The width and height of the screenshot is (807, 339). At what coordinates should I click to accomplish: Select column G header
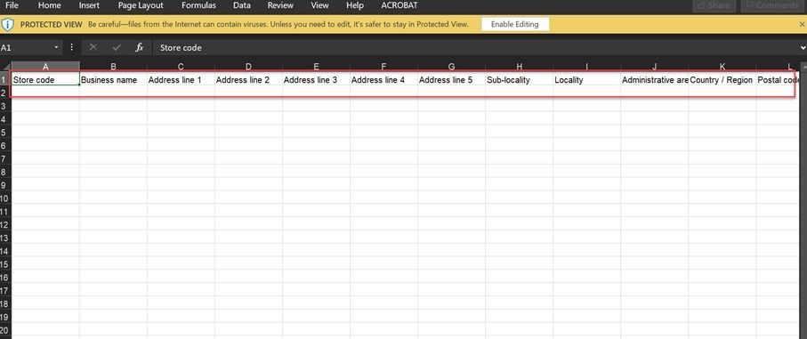(451, 66)
